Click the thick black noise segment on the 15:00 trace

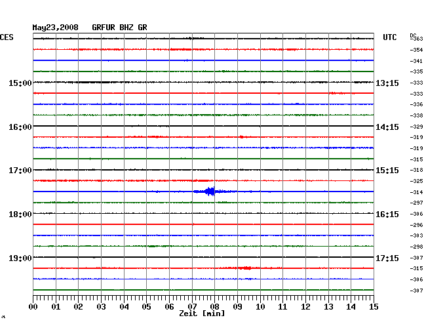point(94,82)
